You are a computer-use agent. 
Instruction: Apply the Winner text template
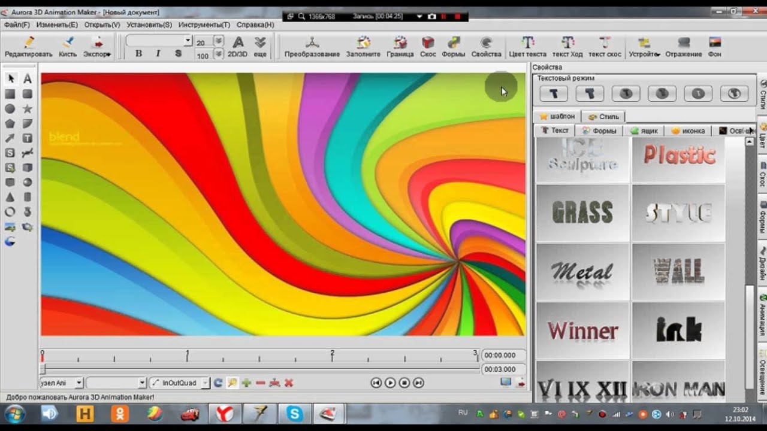point(583,330)
